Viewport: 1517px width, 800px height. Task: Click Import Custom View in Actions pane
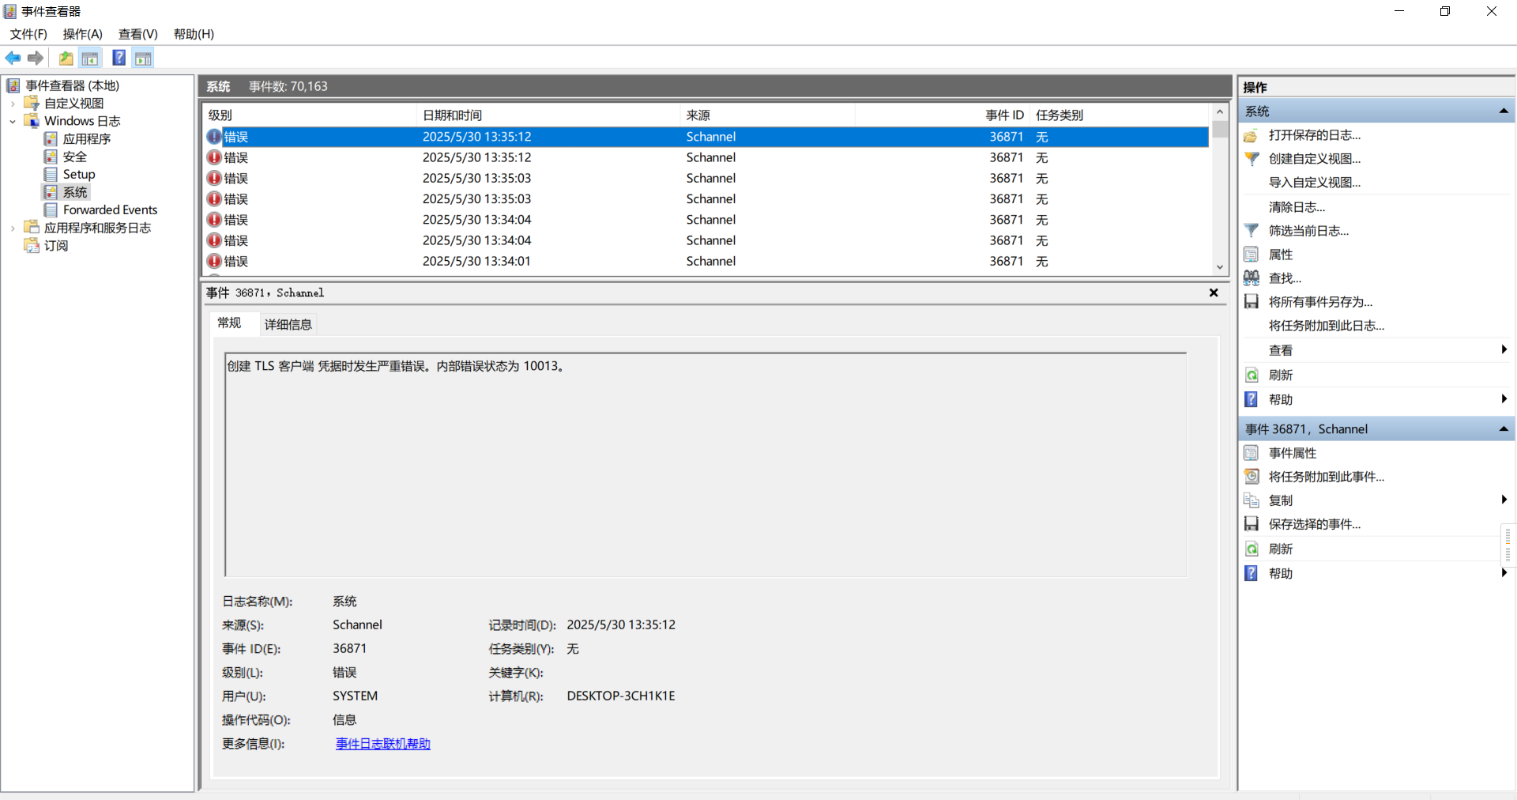click(x=1315, y=183)
